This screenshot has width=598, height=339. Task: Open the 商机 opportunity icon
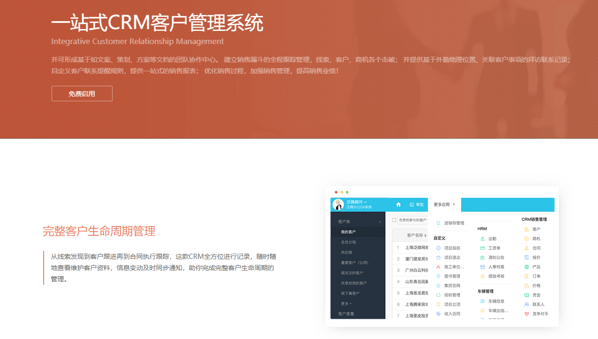coord(527,239)
